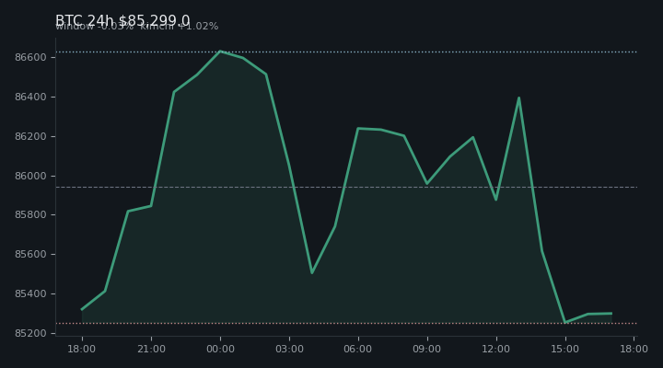Click the 06:00 time axis label
Viewport: 663px width, 368px height.
click(x=358, y=349)
